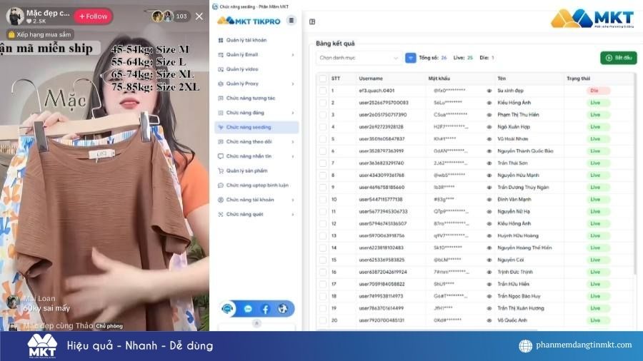Click the Chức năng đăng icon
Screen dimensions: 643x361
pyautogui.click(x=221, y=113)
